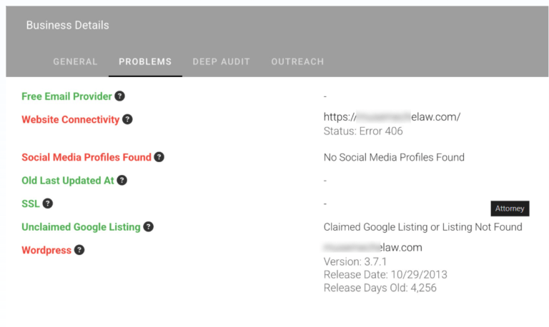549x327 pixels.
Task: Show help for Social Media Profiles Found
Action: point(159,157)
